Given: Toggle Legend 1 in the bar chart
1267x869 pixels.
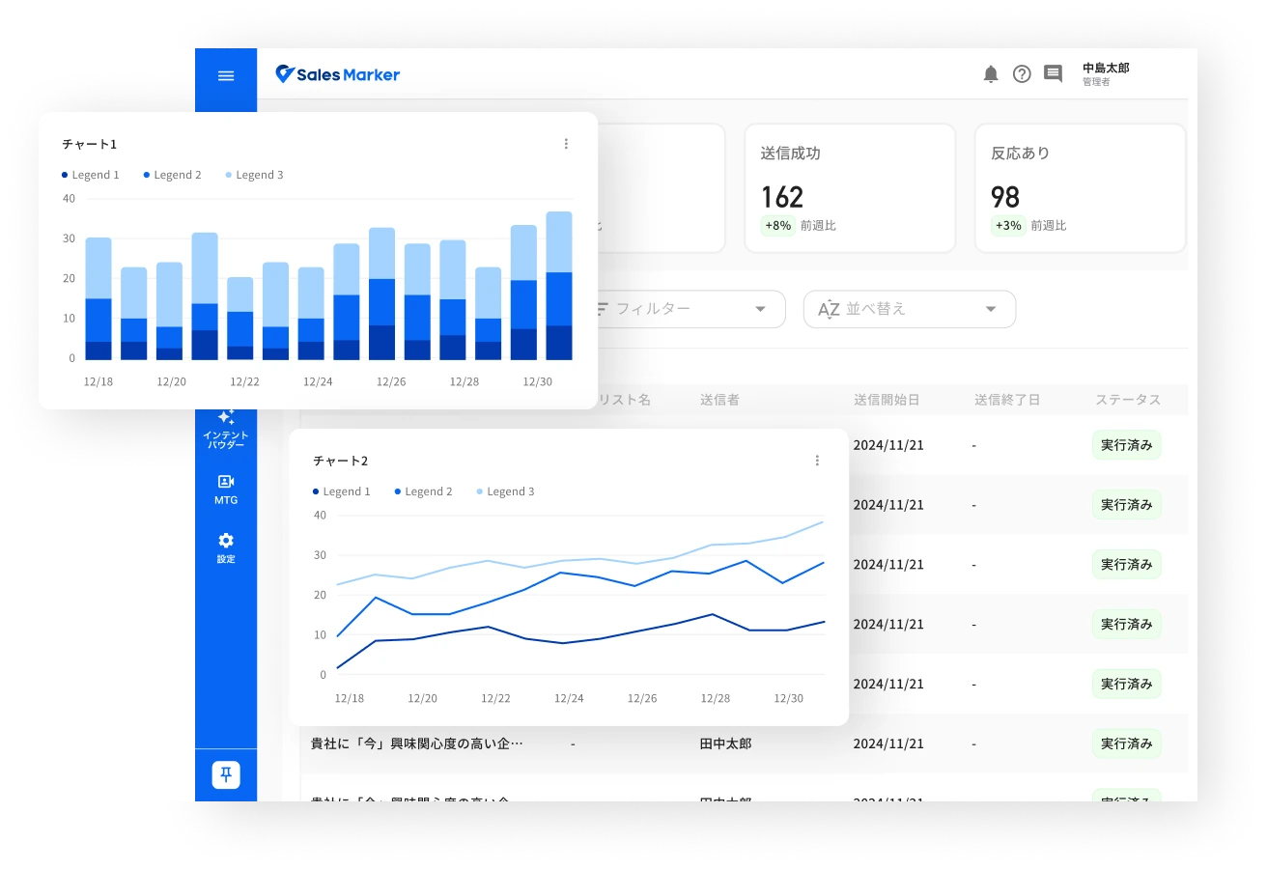Looking at the screenshot, I should [x=91, y=175].
